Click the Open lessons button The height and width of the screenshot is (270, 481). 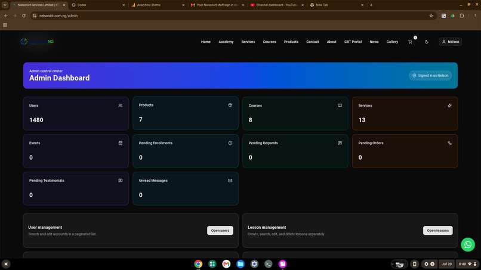(x=438, y=231)
